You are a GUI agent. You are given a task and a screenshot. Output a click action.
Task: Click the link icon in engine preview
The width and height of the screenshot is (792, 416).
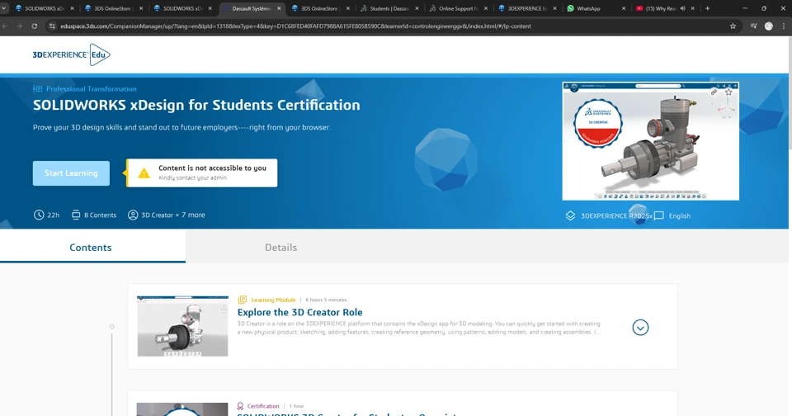click(x=714, y=92)
